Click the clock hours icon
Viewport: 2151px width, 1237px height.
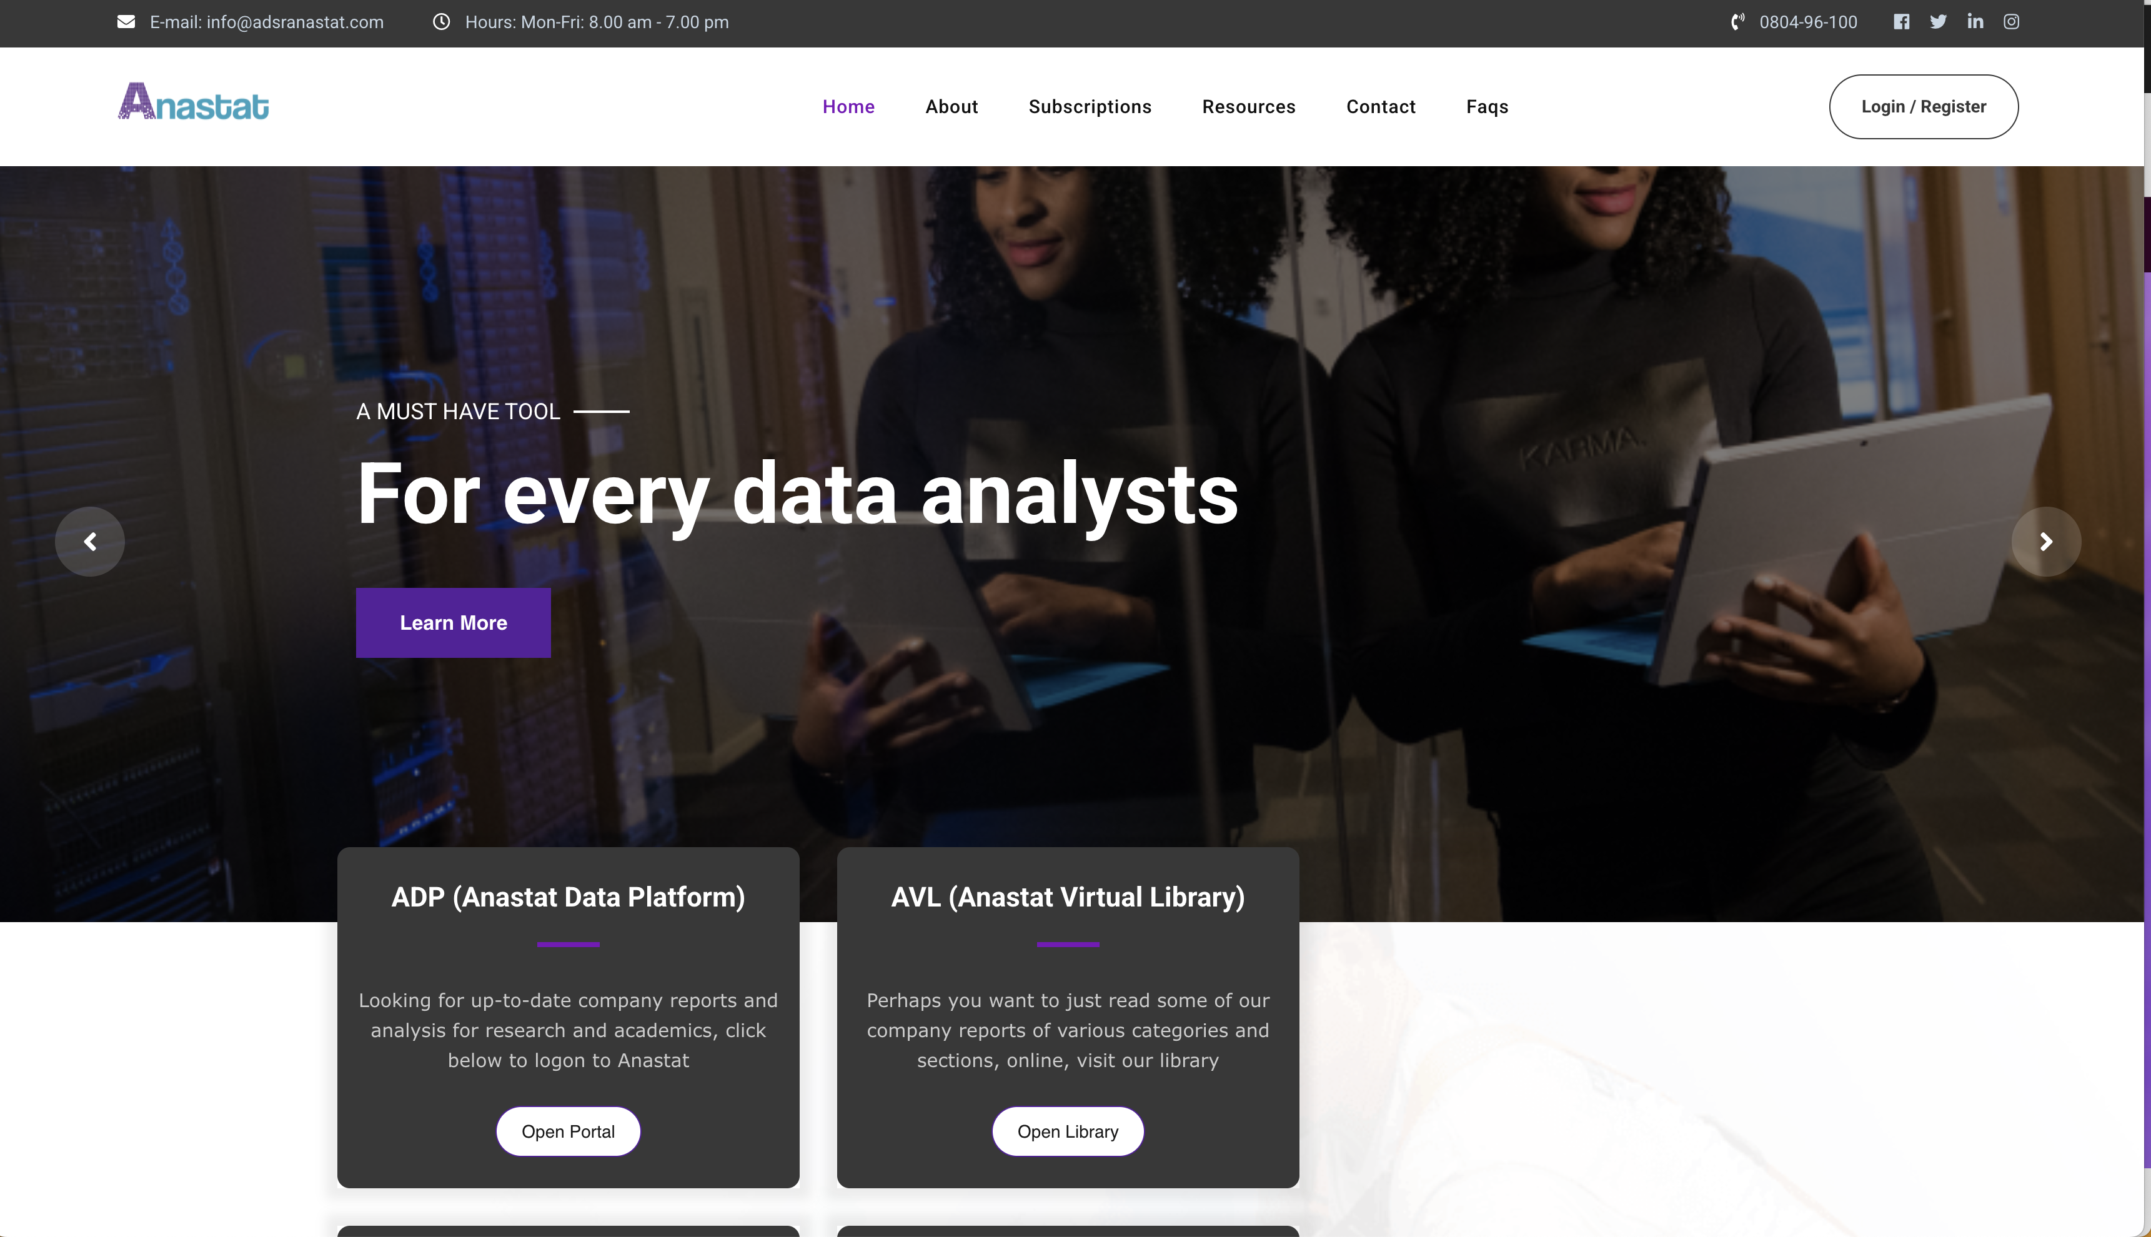pyautogui.click(x=441, y=22)
